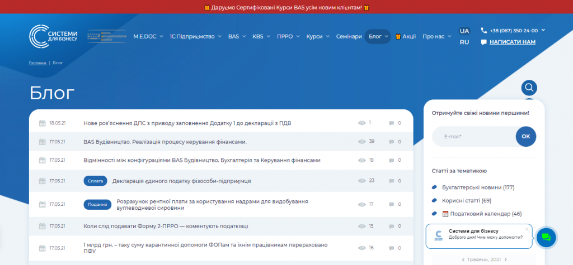The width and height of the screenshot is (573, 265).
Task: Open post Відмінності між конфігураціями BAS Будівництво
Action: [202, 160]
